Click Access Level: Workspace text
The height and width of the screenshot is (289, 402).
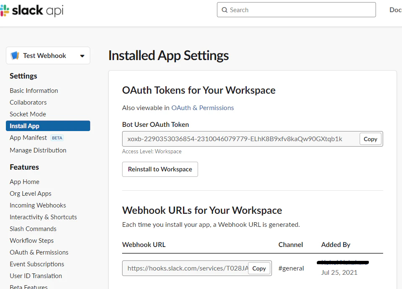tap(152, 151)
